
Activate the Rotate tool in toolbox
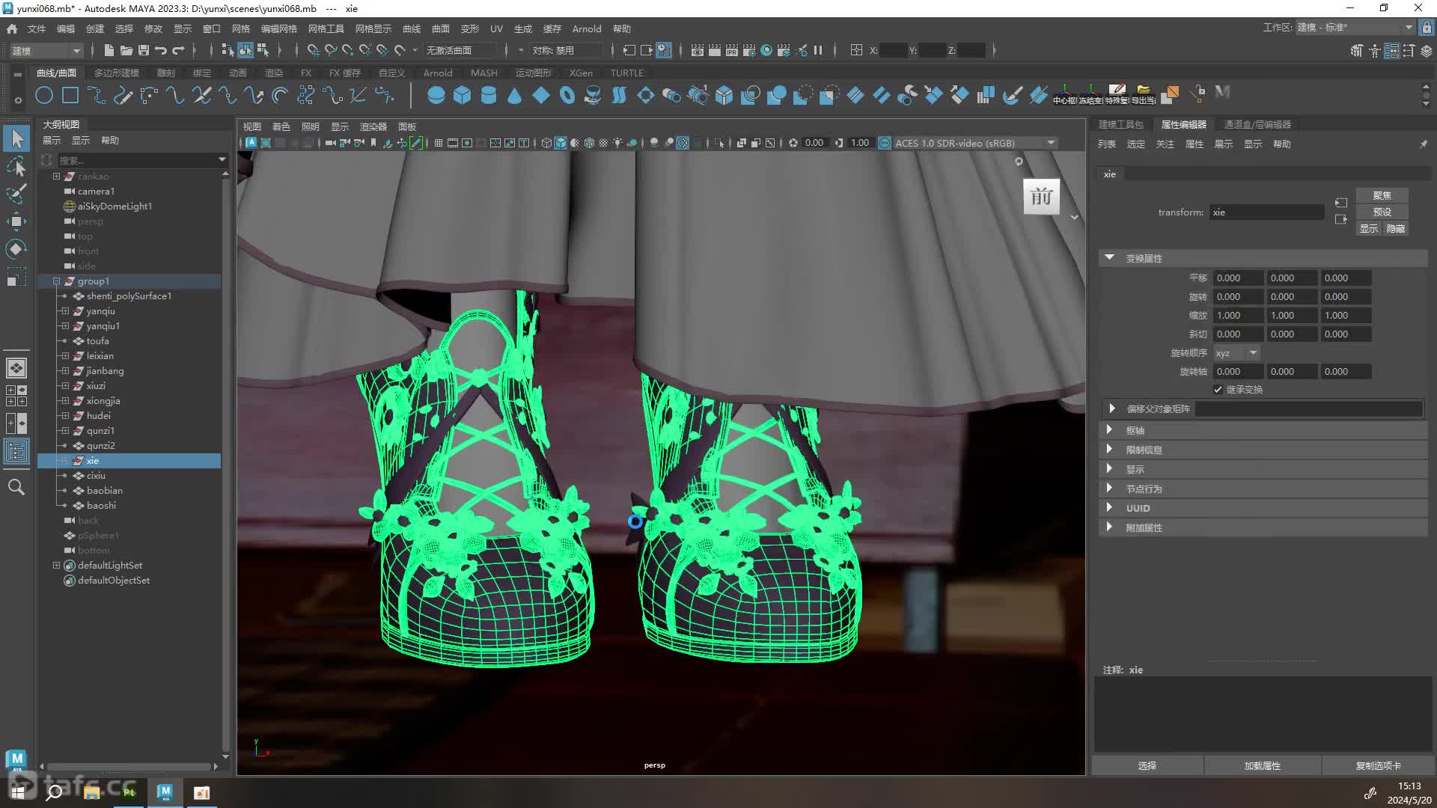tap(16, 249)
